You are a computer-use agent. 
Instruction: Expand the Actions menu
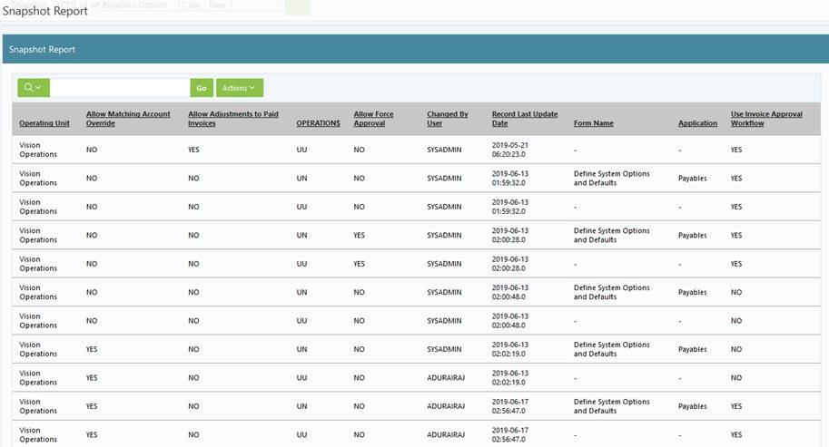coord(240,88)
